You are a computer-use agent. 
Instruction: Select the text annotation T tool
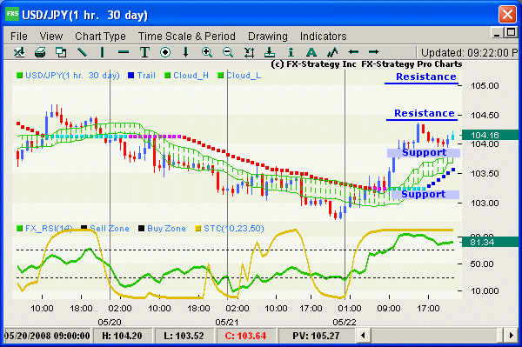(144, 52)
